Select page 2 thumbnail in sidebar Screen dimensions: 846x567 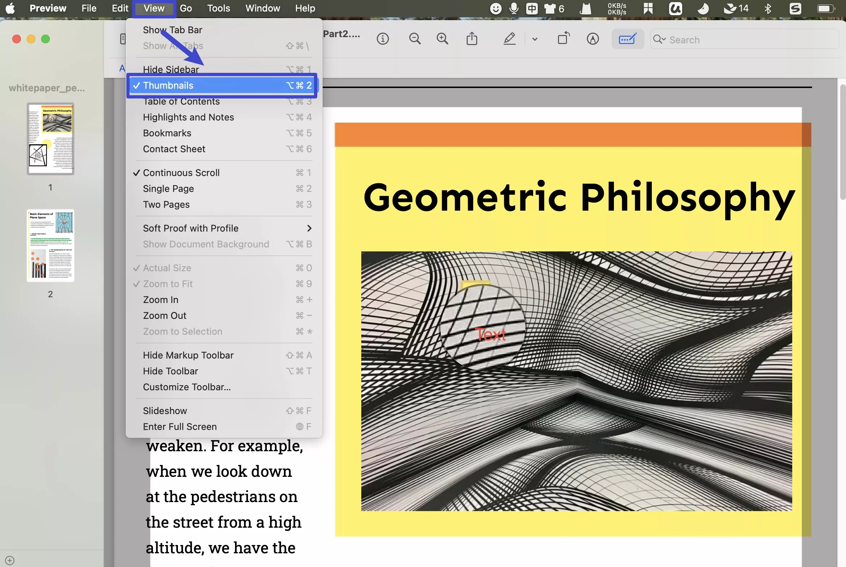50,246
